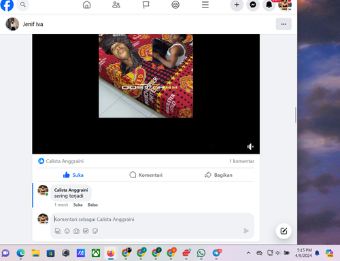Open the emoji picker in comment box
Screen dimensions: 340x261
[x=67, y=231]
